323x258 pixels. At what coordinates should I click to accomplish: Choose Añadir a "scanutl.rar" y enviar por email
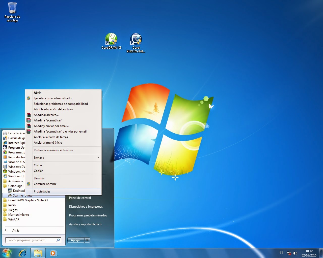(x=63, y=132)
